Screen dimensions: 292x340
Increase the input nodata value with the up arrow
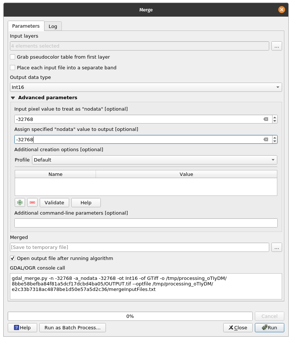tap(275, 117)
